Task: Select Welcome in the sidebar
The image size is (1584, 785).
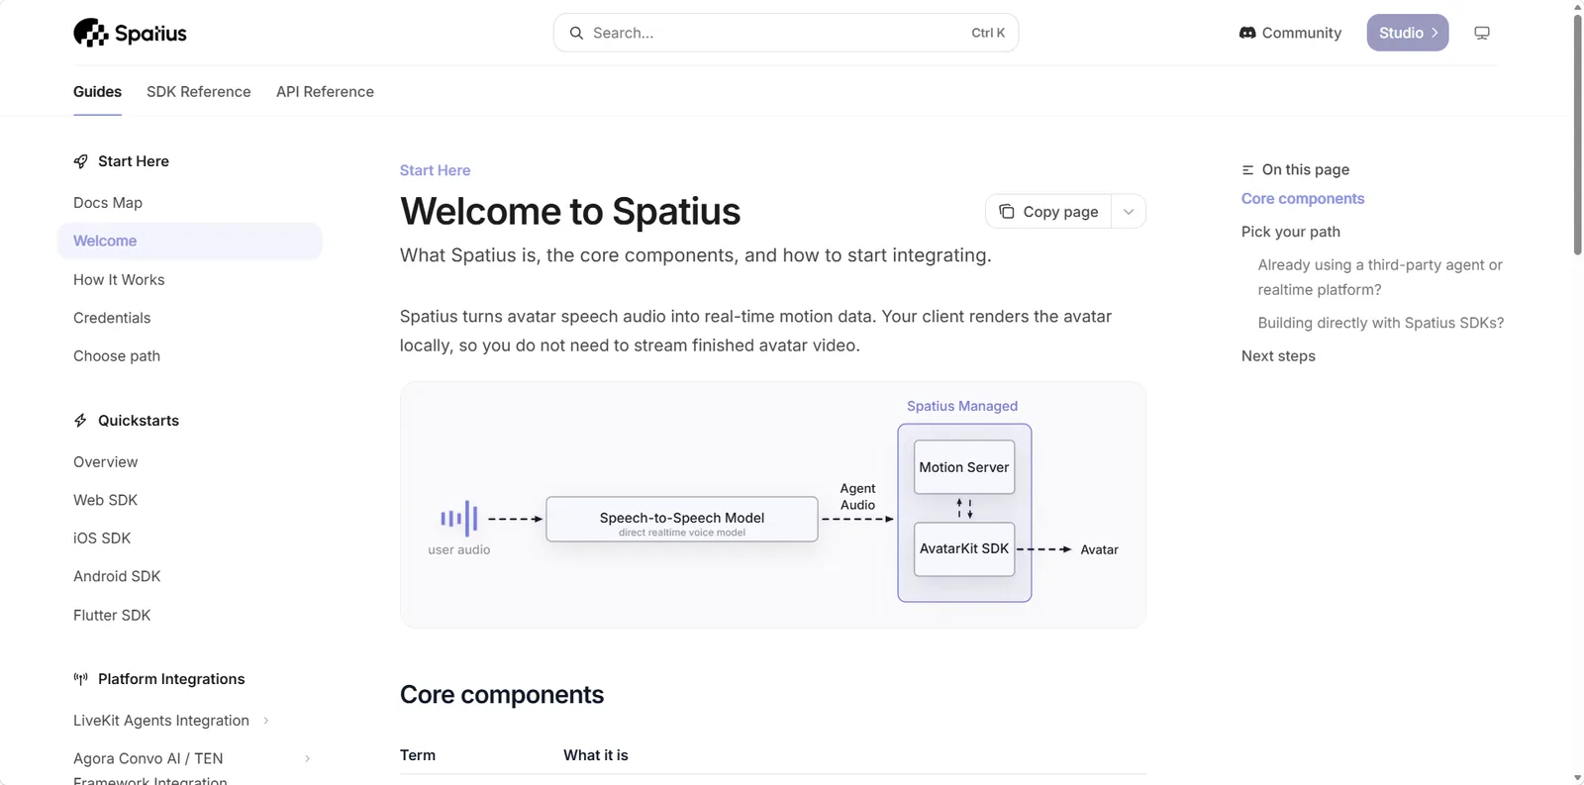Action: (x=190, y=242)
